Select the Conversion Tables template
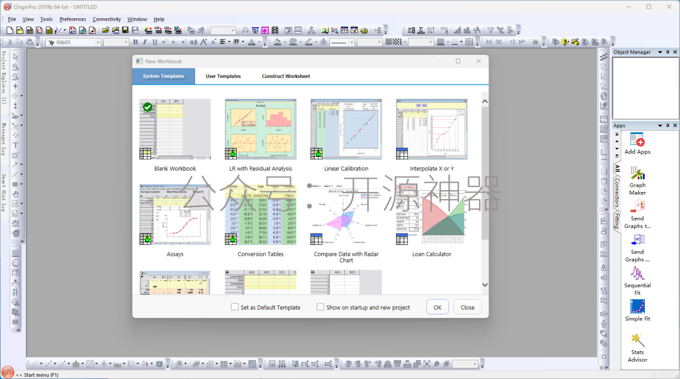This screenshot has width=680, height=379. (x=260, y=221)
